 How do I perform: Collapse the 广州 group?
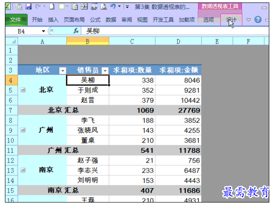23,130
